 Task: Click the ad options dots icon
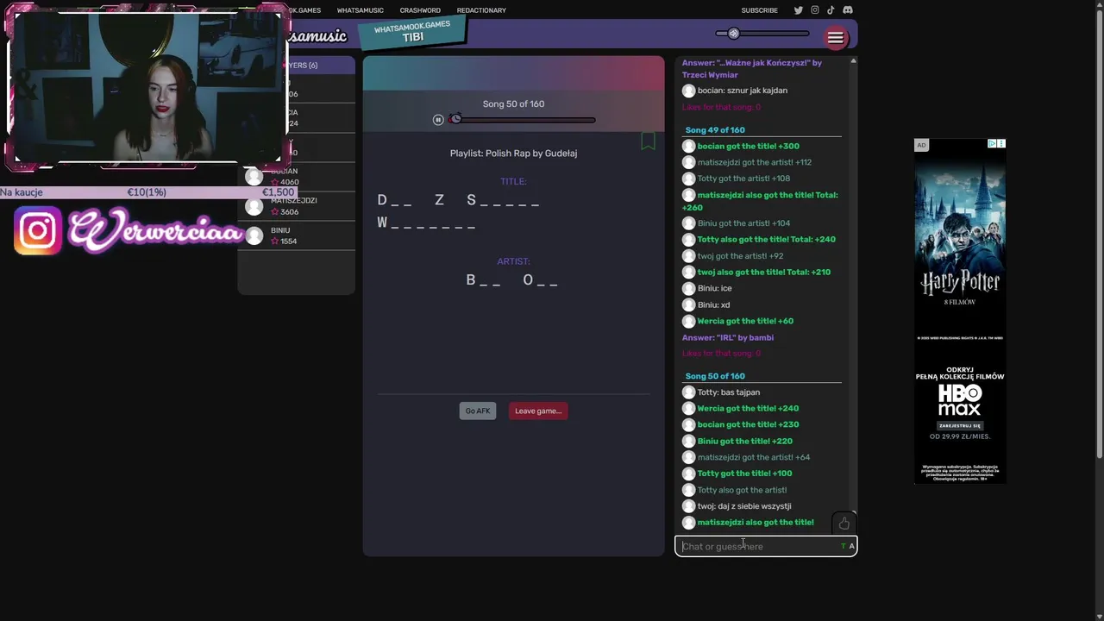click(x=1001, y=144)
